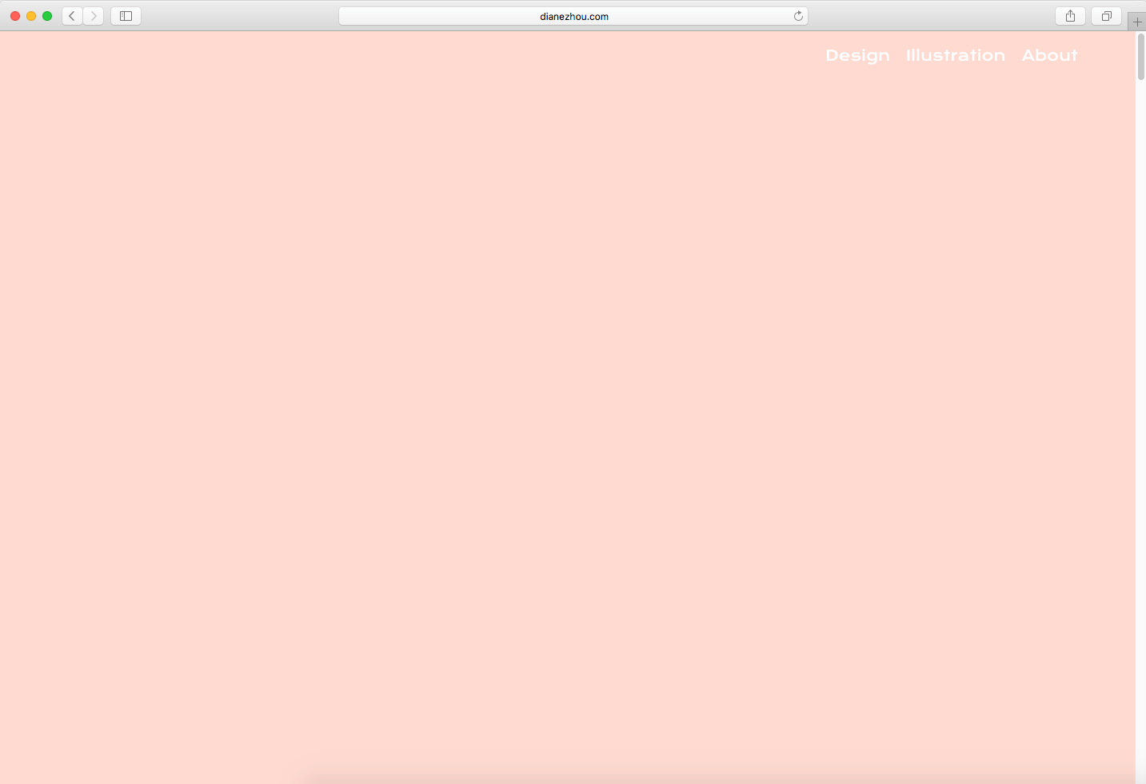Click empty toolbar space right of address bar

tap(928, 16)
